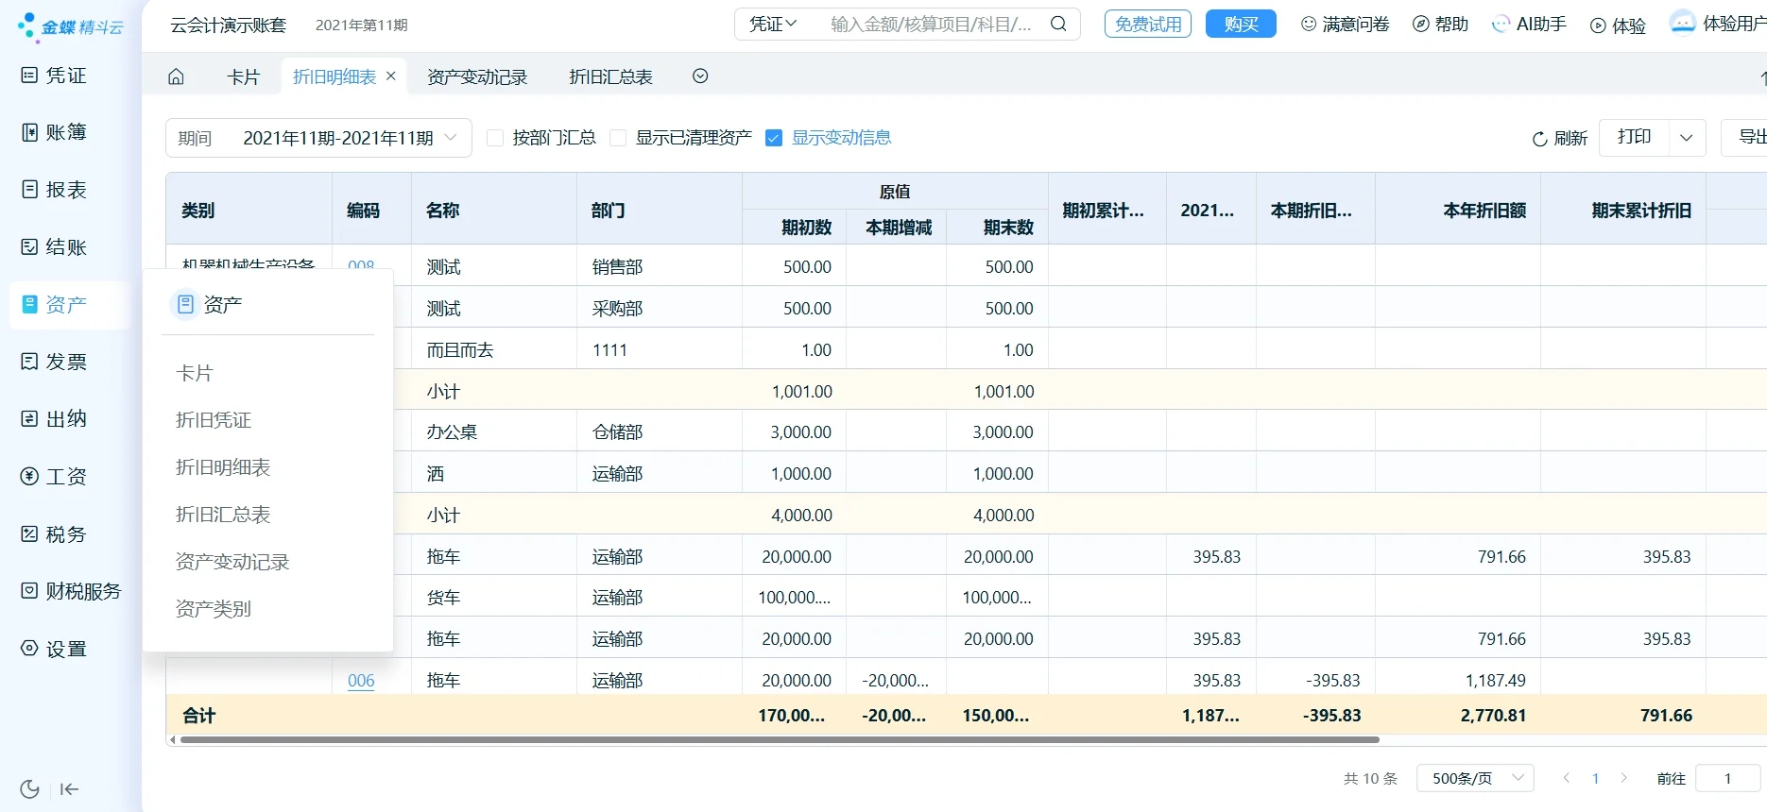Launch the AI助手 assistant
Image resolution: width=1767 pixels, height=812 pixels.
click(1529, 25)
